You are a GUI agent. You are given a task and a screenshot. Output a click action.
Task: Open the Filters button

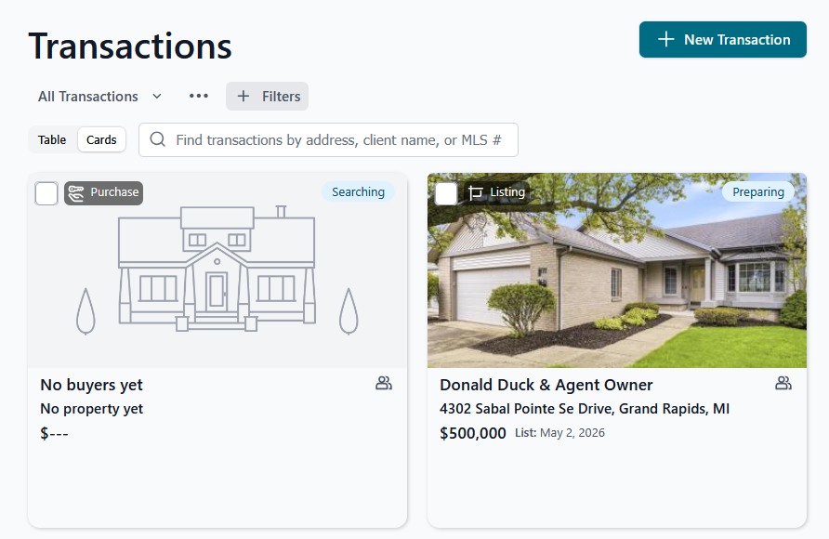point(267,96)
